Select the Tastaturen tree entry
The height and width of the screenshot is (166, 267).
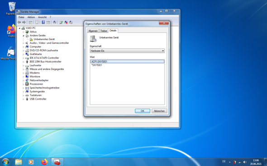pyautogui.click(x=36, y=95)
